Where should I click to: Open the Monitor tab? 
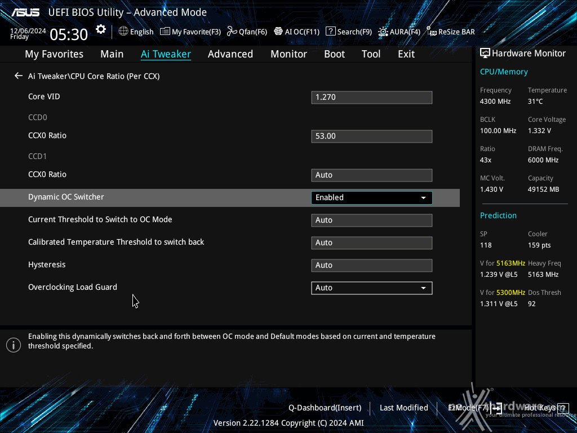tap(289, 54)
